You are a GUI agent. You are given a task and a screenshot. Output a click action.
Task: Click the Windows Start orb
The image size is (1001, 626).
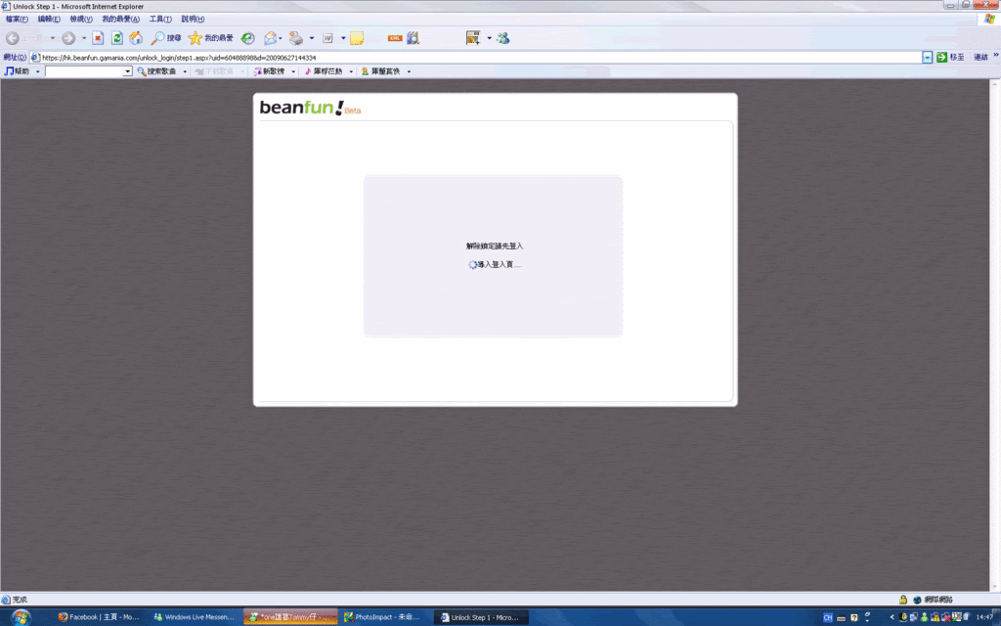[21, 617]
